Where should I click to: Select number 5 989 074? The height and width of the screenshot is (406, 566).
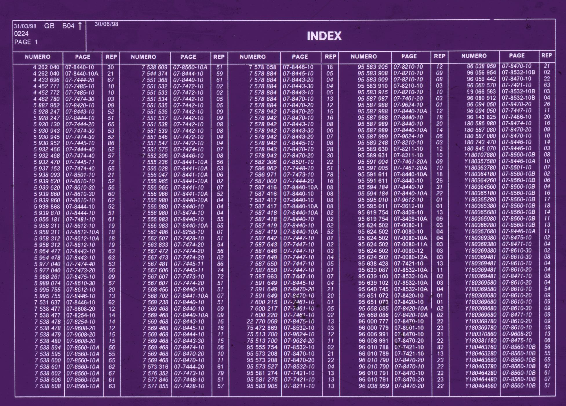click(47, 283)
